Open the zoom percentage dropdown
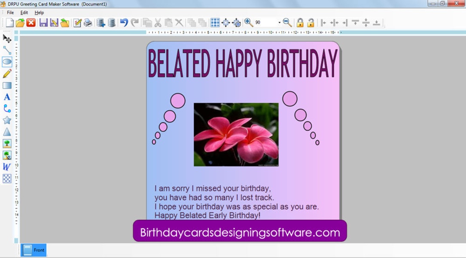 tap(279, 22)
